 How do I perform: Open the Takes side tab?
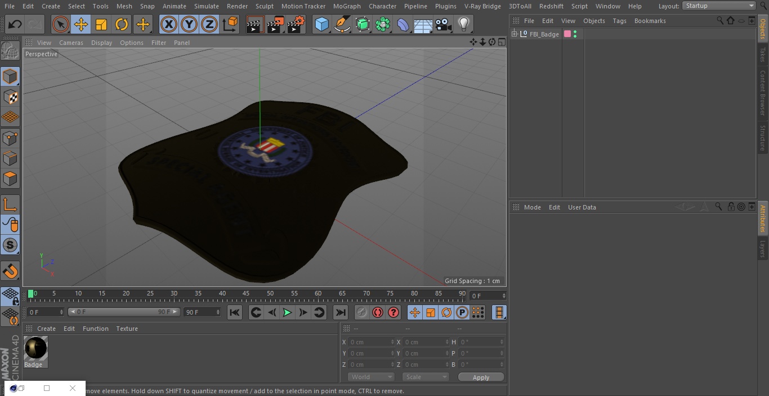pyautogui.click(x=763, y=54)
